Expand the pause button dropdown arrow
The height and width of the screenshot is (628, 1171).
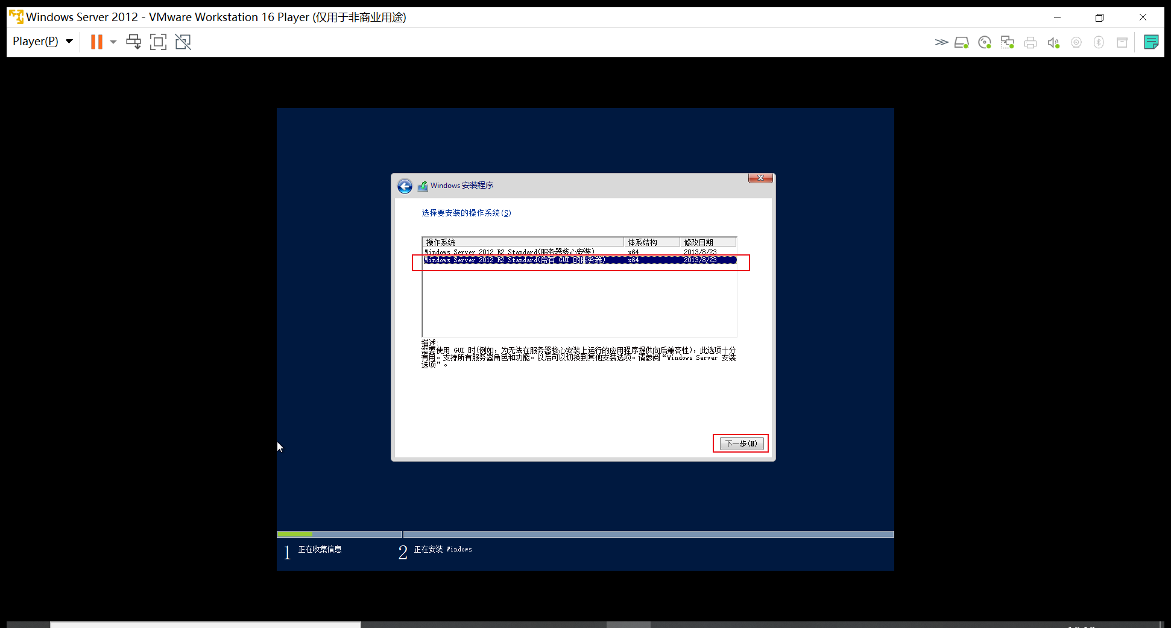pos(113,42)
